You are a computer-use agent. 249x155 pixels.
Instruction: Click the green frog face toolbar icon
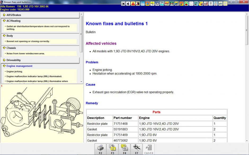click(186, 4)
